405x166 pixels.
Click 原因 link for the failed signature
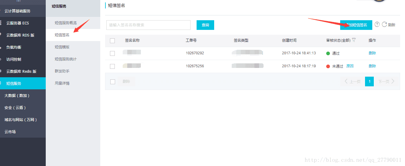pos(350,66)
